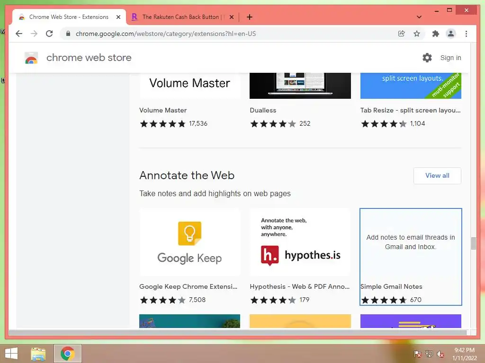Click the Chrome icon in the taskbar

[67, 354]
